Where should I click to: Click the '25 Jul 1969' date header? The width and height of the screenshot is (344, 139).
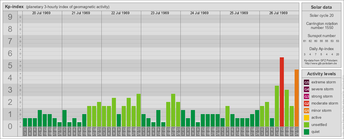(x=239, y=13)
